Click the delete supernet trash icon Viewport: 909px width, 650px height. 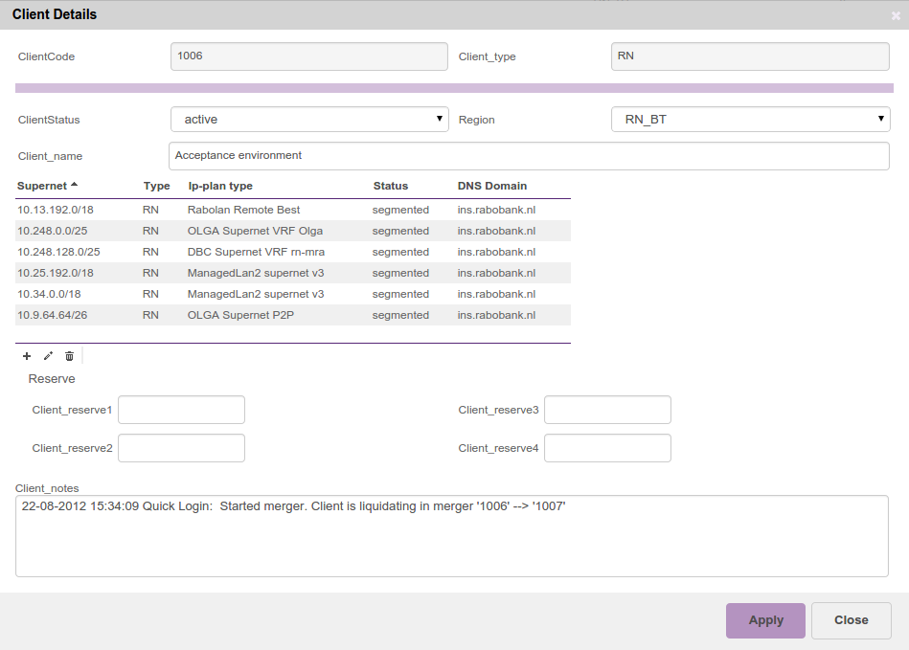[x=69, y=356]
